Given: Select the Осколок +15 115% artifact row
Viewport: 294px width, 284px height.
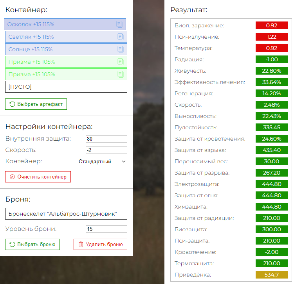Looking at the screenshot, I should tap(65, 24).
